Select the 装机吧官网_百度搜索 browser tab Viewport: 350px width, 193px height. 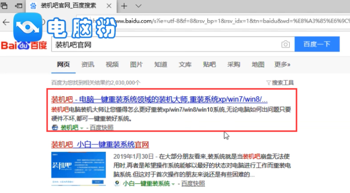(x=71, y=6)
